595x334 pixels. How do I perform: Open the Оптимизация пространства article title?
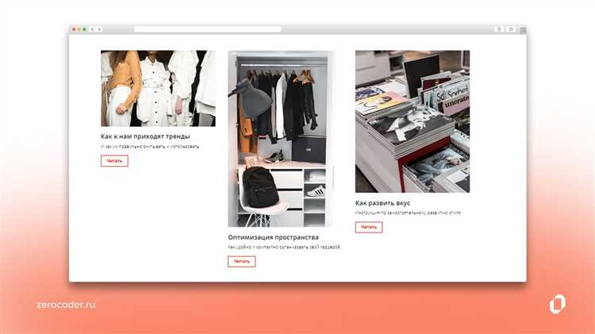tap(273, 237)
